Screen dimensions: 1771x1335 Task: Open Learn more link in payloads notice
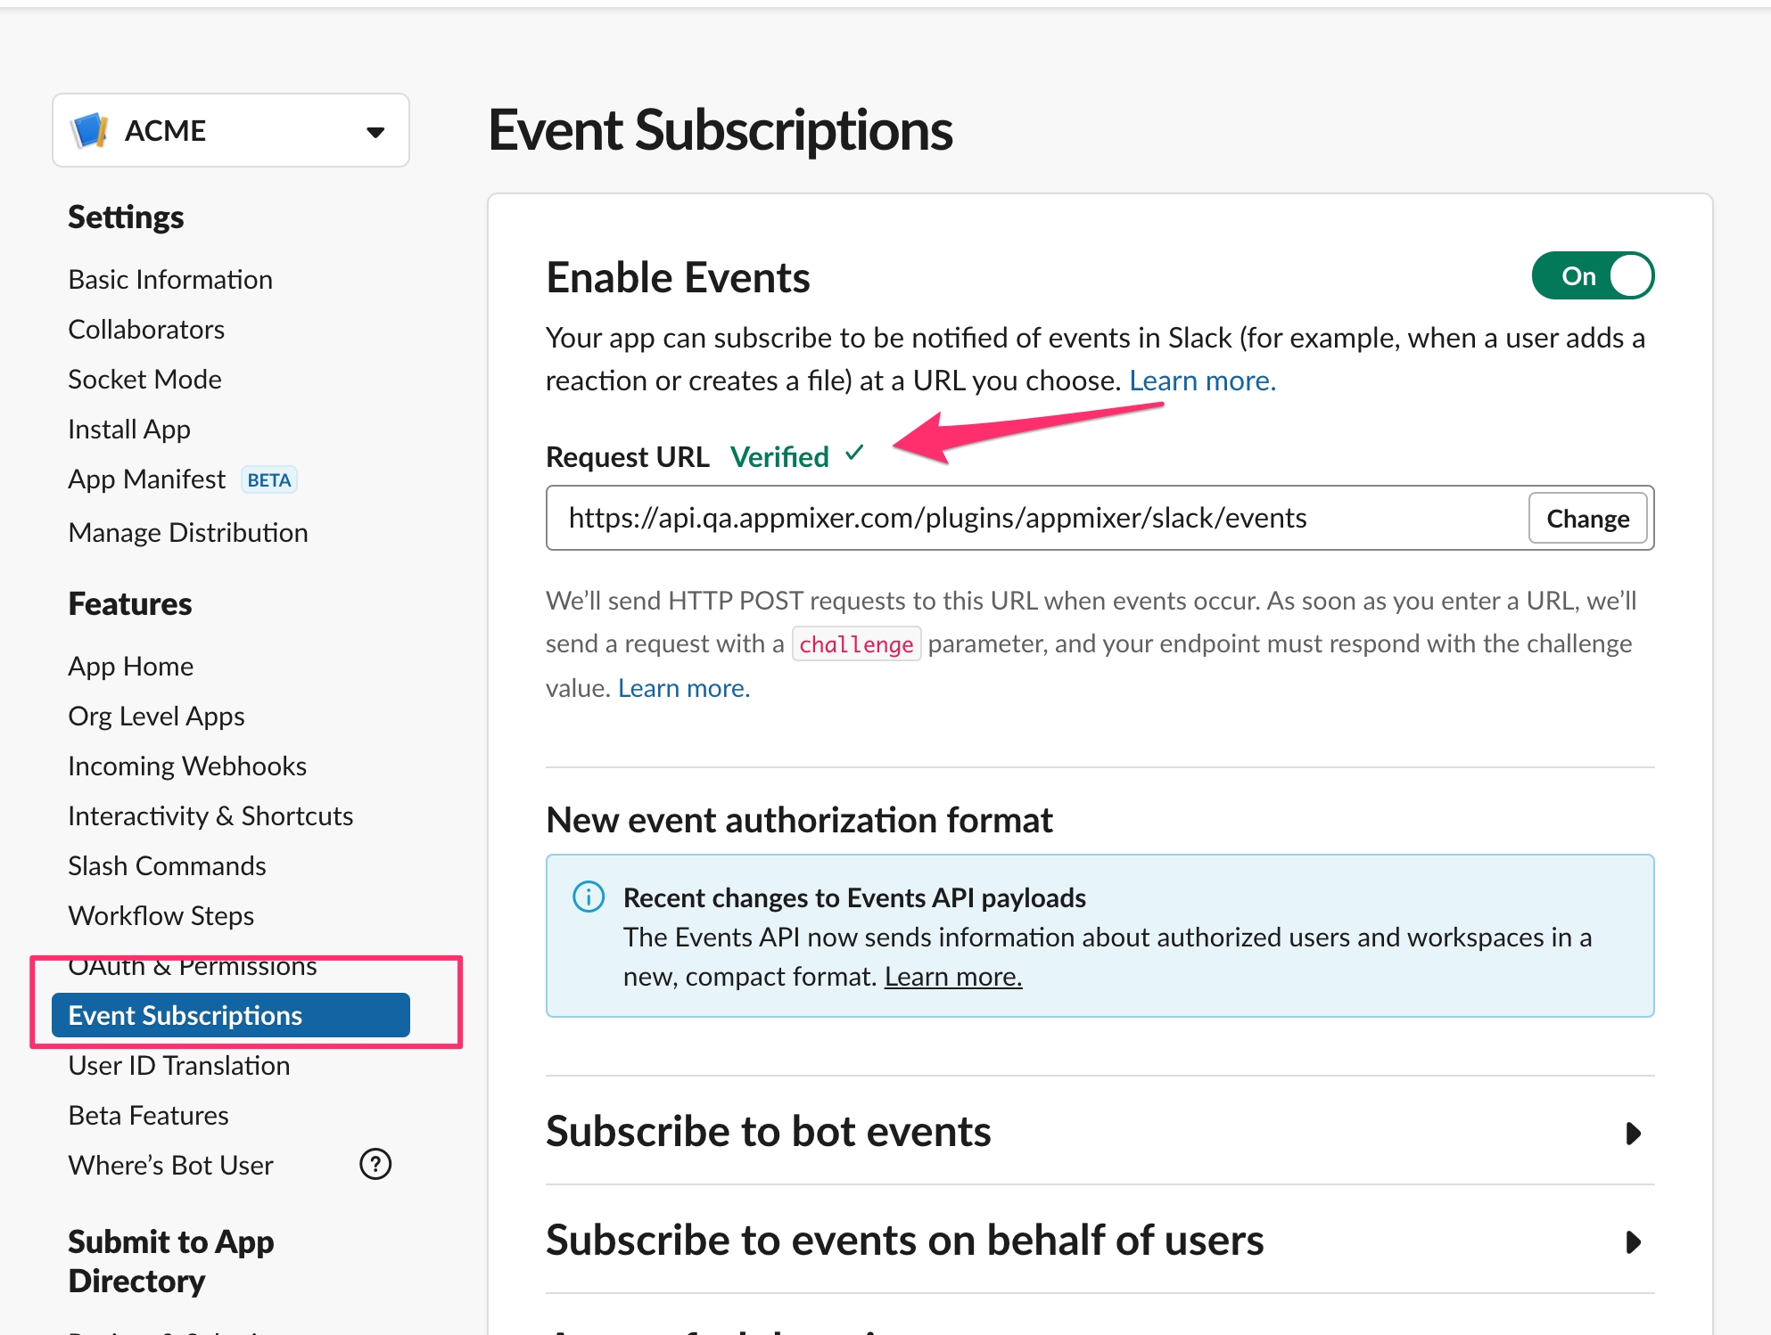click(952, 977)
